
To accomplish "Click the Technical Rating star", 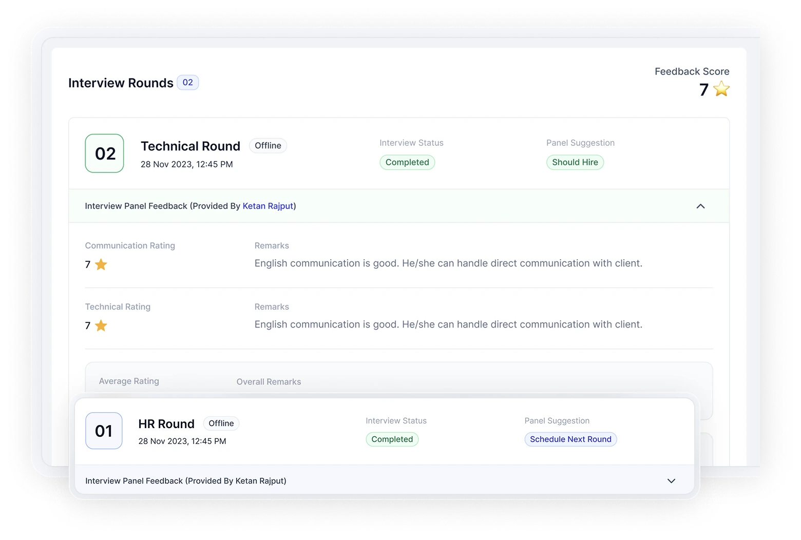I will point(101,325).
